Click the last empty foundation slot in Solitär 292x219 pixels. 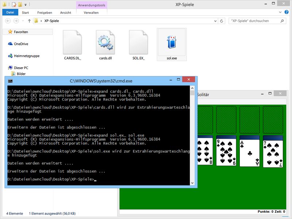click(x=273, y=120)
